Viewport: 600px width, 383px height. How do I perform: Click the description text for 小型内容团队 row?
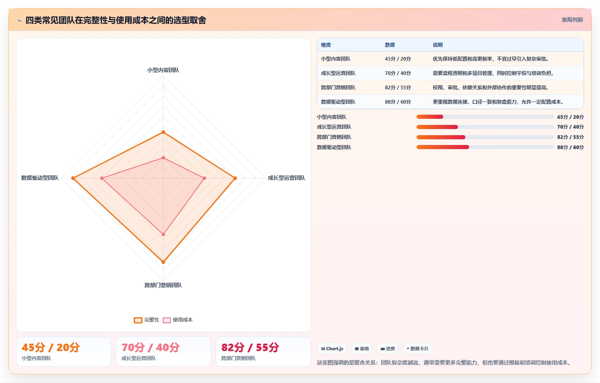coord(491,59)
